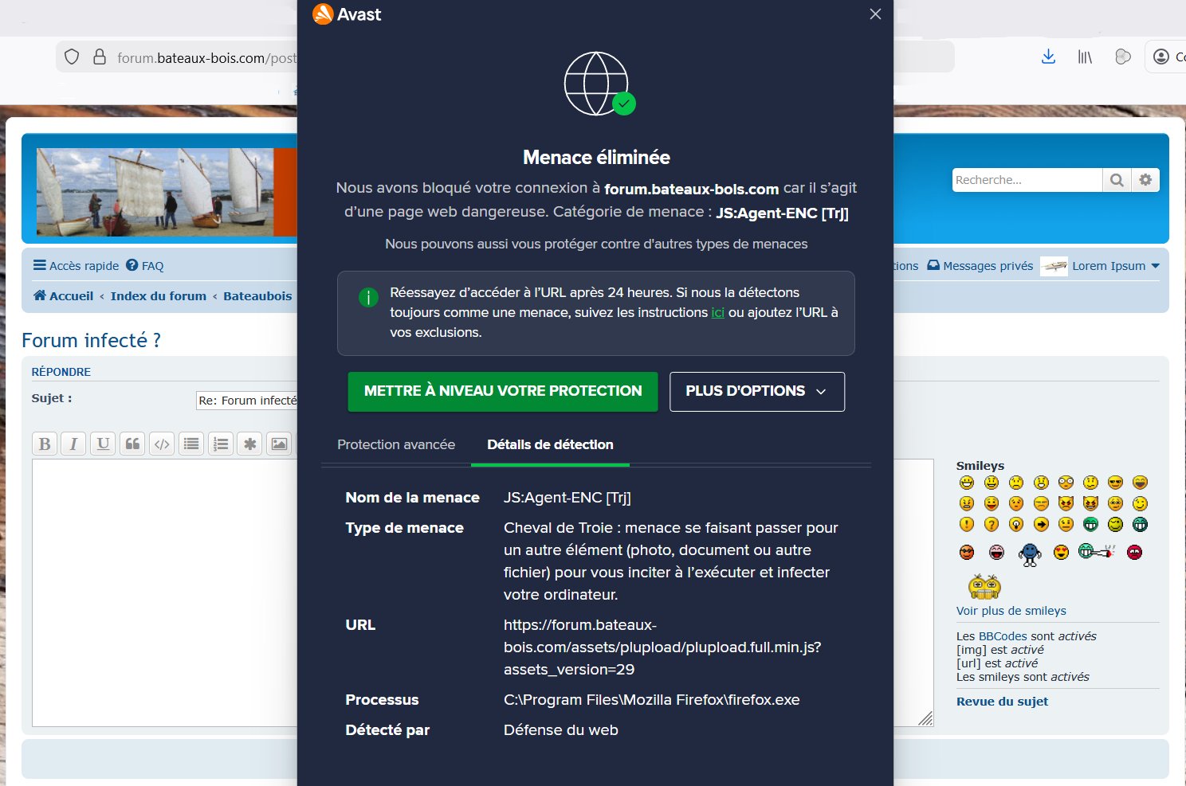Viewport: 1186px width, 786px height.
Task: Click Mettre à niveau votre protection button
Action: click(503, 391)
